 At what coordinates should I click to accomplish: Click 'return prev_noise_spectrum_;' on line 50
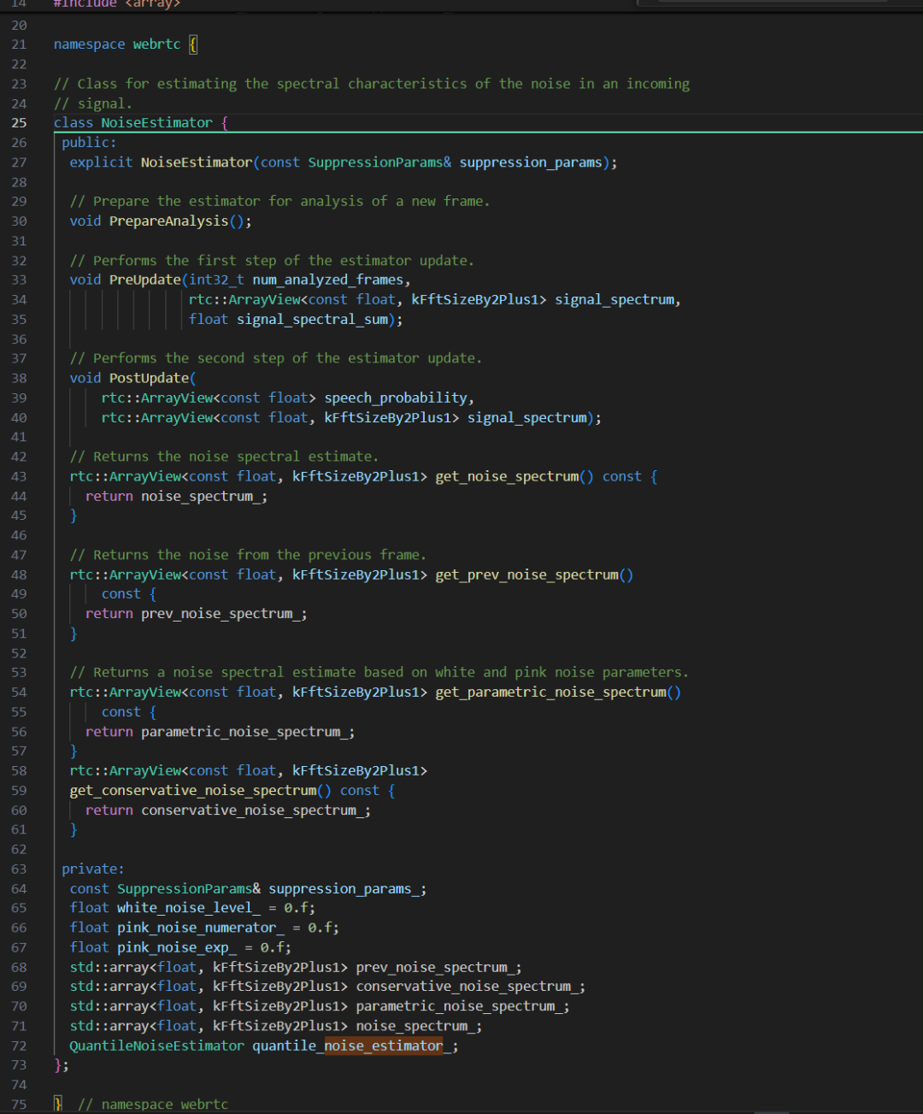[x=197, y=614]
